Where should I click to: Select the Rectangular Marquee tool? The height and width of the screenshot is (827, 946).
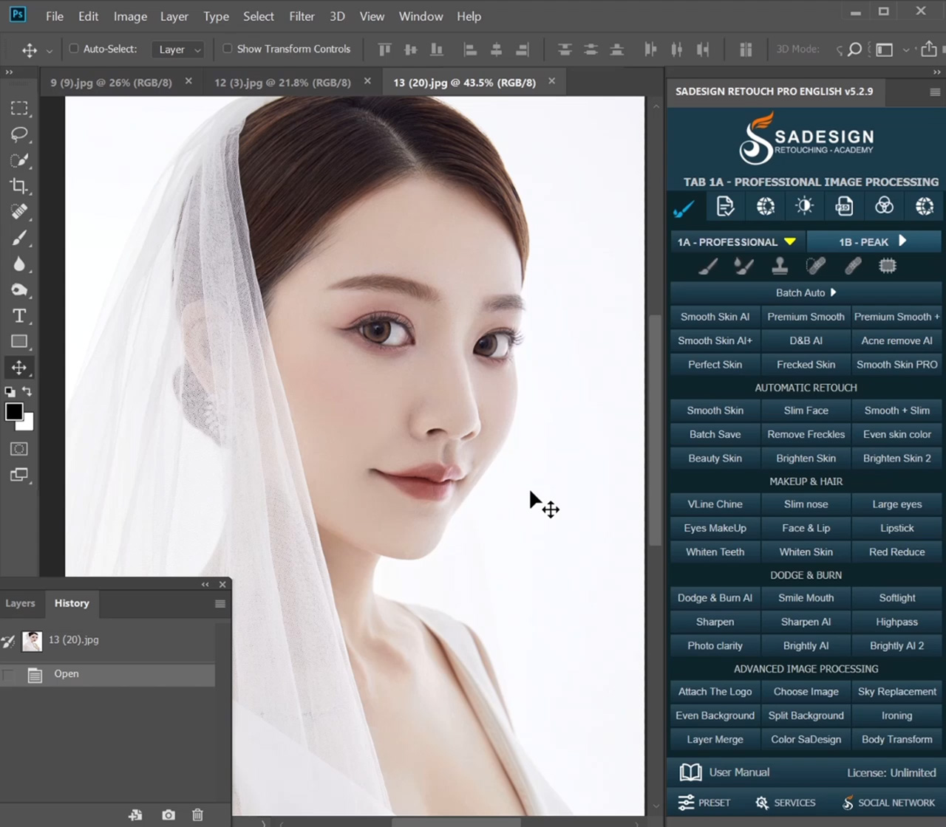pos(19,109)
